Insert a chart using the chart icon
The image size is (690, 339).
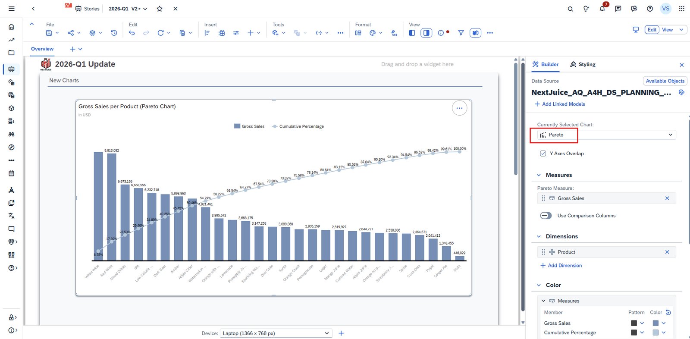[207, 33]
